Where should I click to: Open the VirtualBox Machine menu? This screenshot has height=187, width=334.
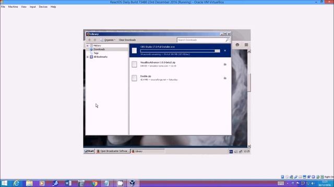pyautogui.click(x=13, y=7)
